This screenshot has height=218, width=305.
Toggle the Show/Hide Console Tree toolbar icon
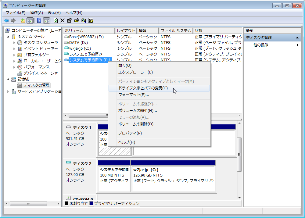tap(30, 21)
